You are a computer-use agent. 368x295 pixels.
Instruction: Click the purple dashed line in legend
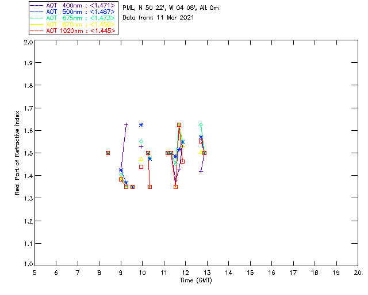click(x=37, y=5)
